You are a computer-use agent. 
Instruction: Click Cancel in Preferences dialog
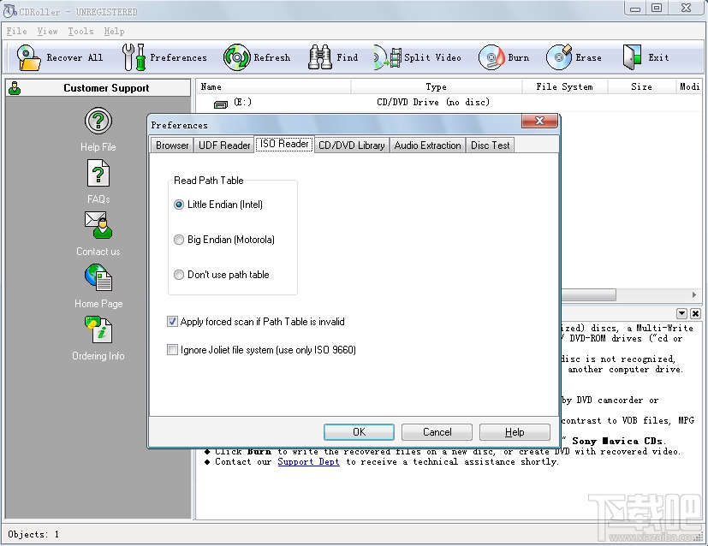click(437, 432)
